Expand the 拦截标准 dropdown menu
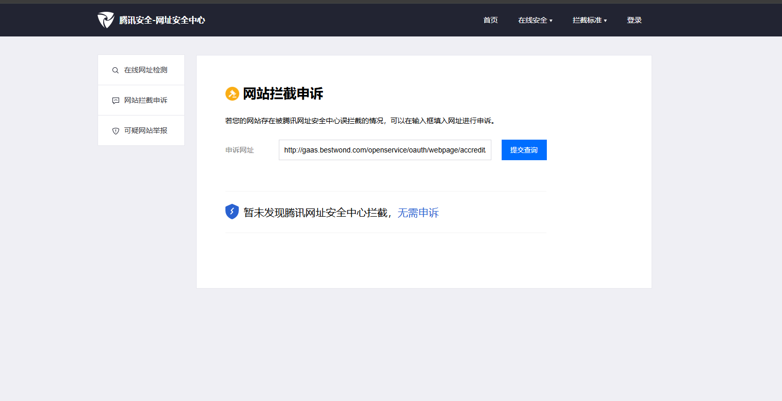Image resolution: width=782 pixels, height=401 pixels. pyautogui.click(x=589, y=20)
